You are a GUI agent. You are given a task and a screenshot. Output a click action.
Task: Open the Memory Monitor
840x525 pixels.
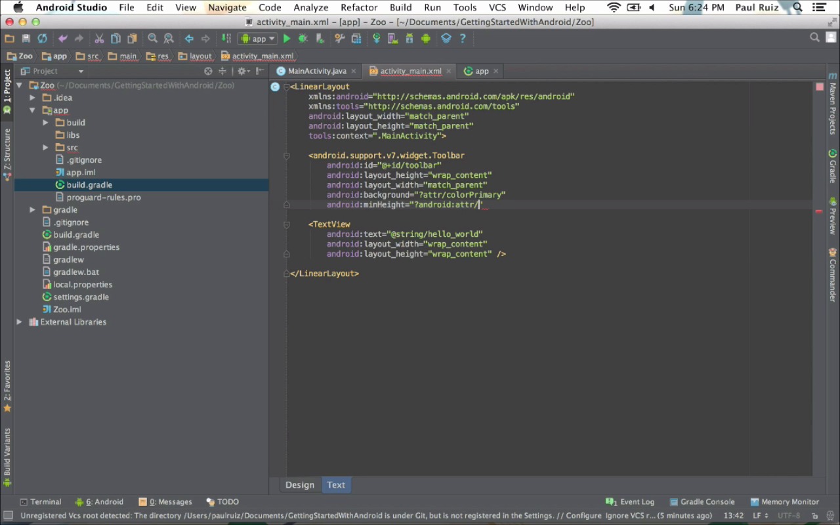[785, 501]
